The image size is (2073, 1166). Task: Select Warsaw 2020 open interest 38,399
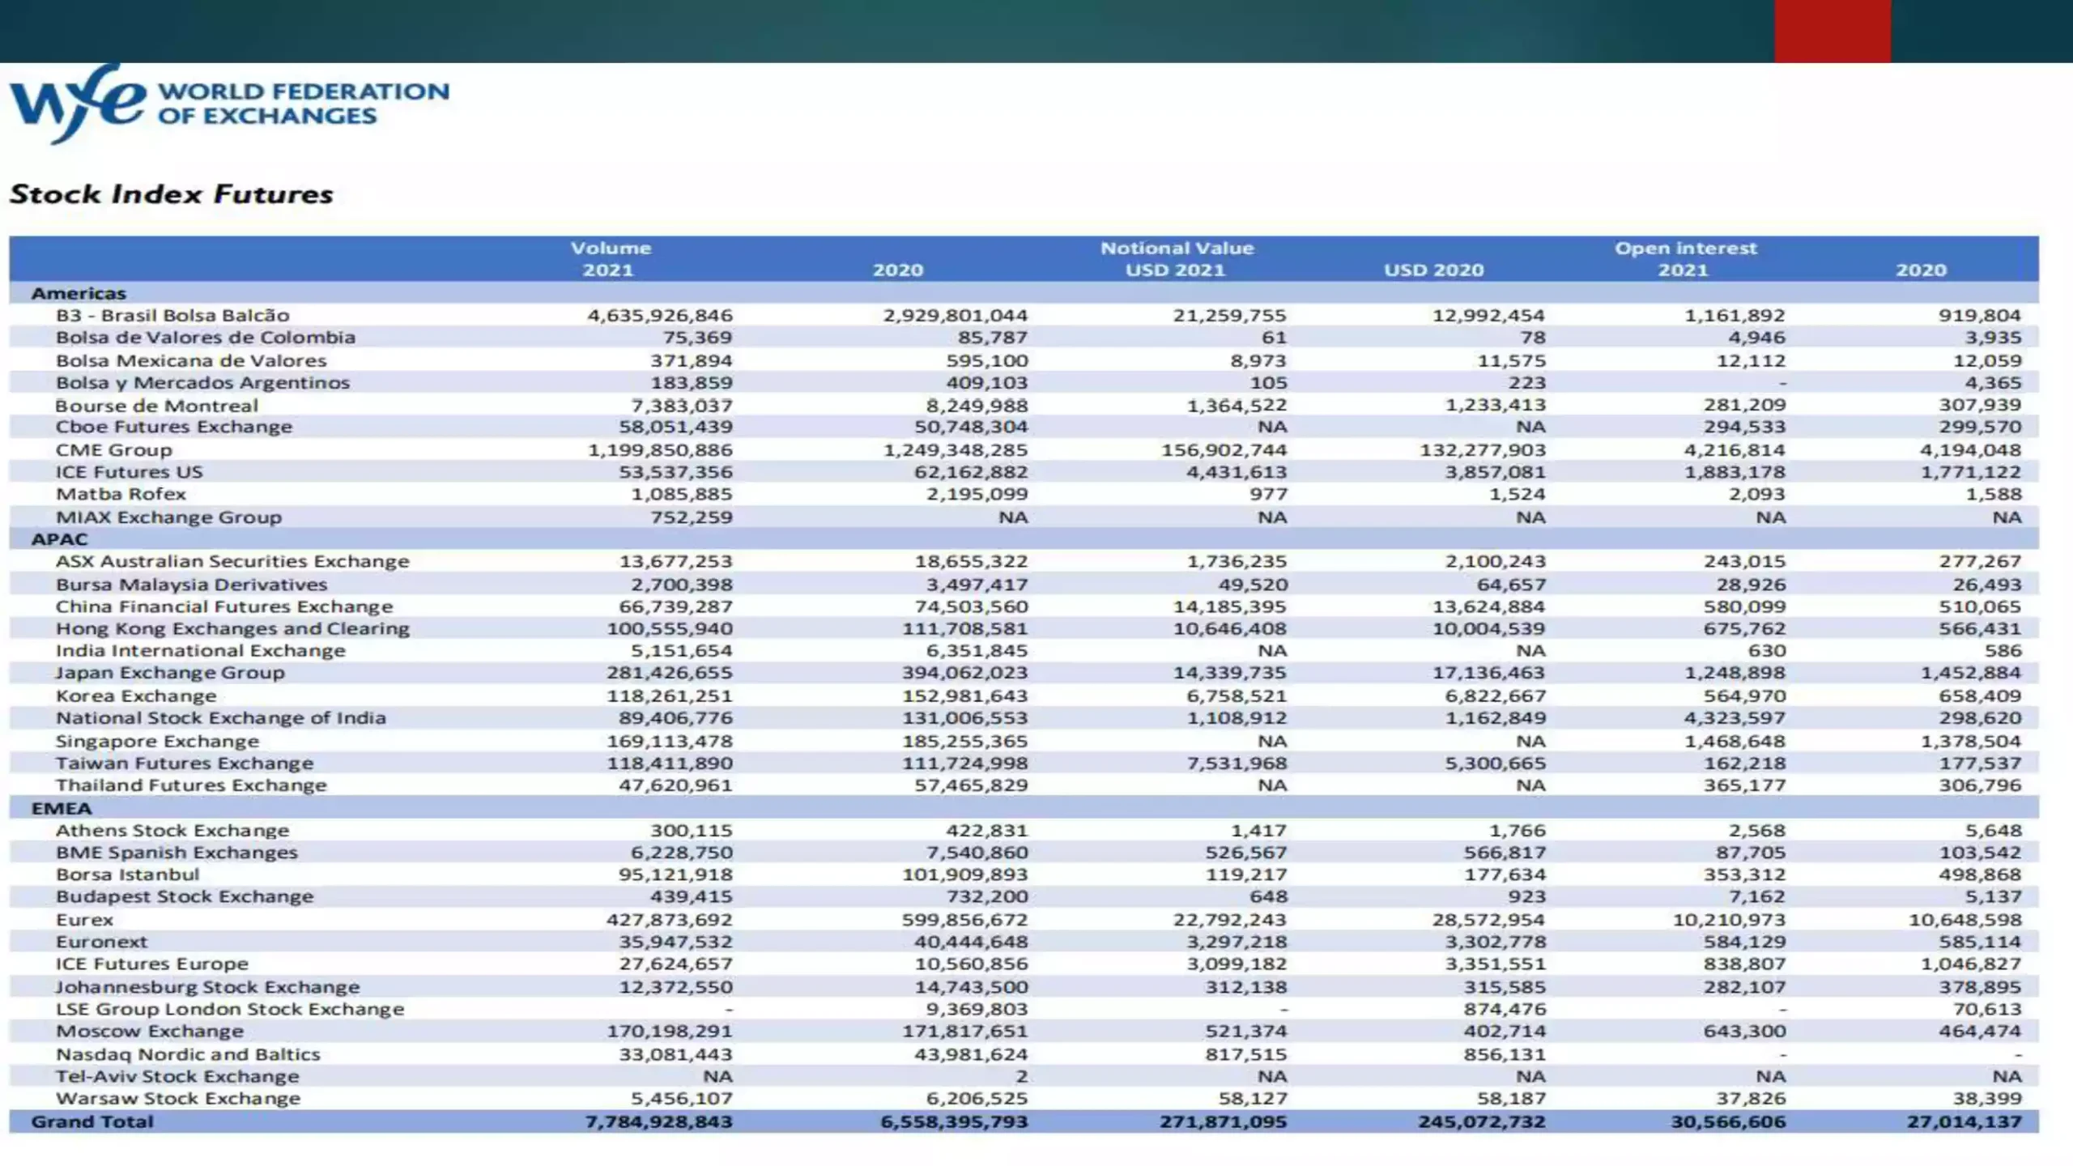pos(1987,1098)
